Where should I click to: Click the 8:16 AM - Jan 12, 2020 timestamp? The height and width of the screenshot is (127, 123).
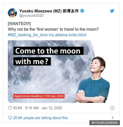click(x=44, y=108)
